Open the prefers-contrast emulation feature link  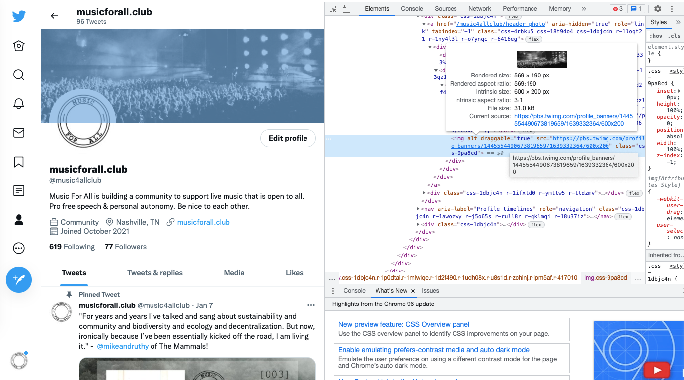click(434, 350)
